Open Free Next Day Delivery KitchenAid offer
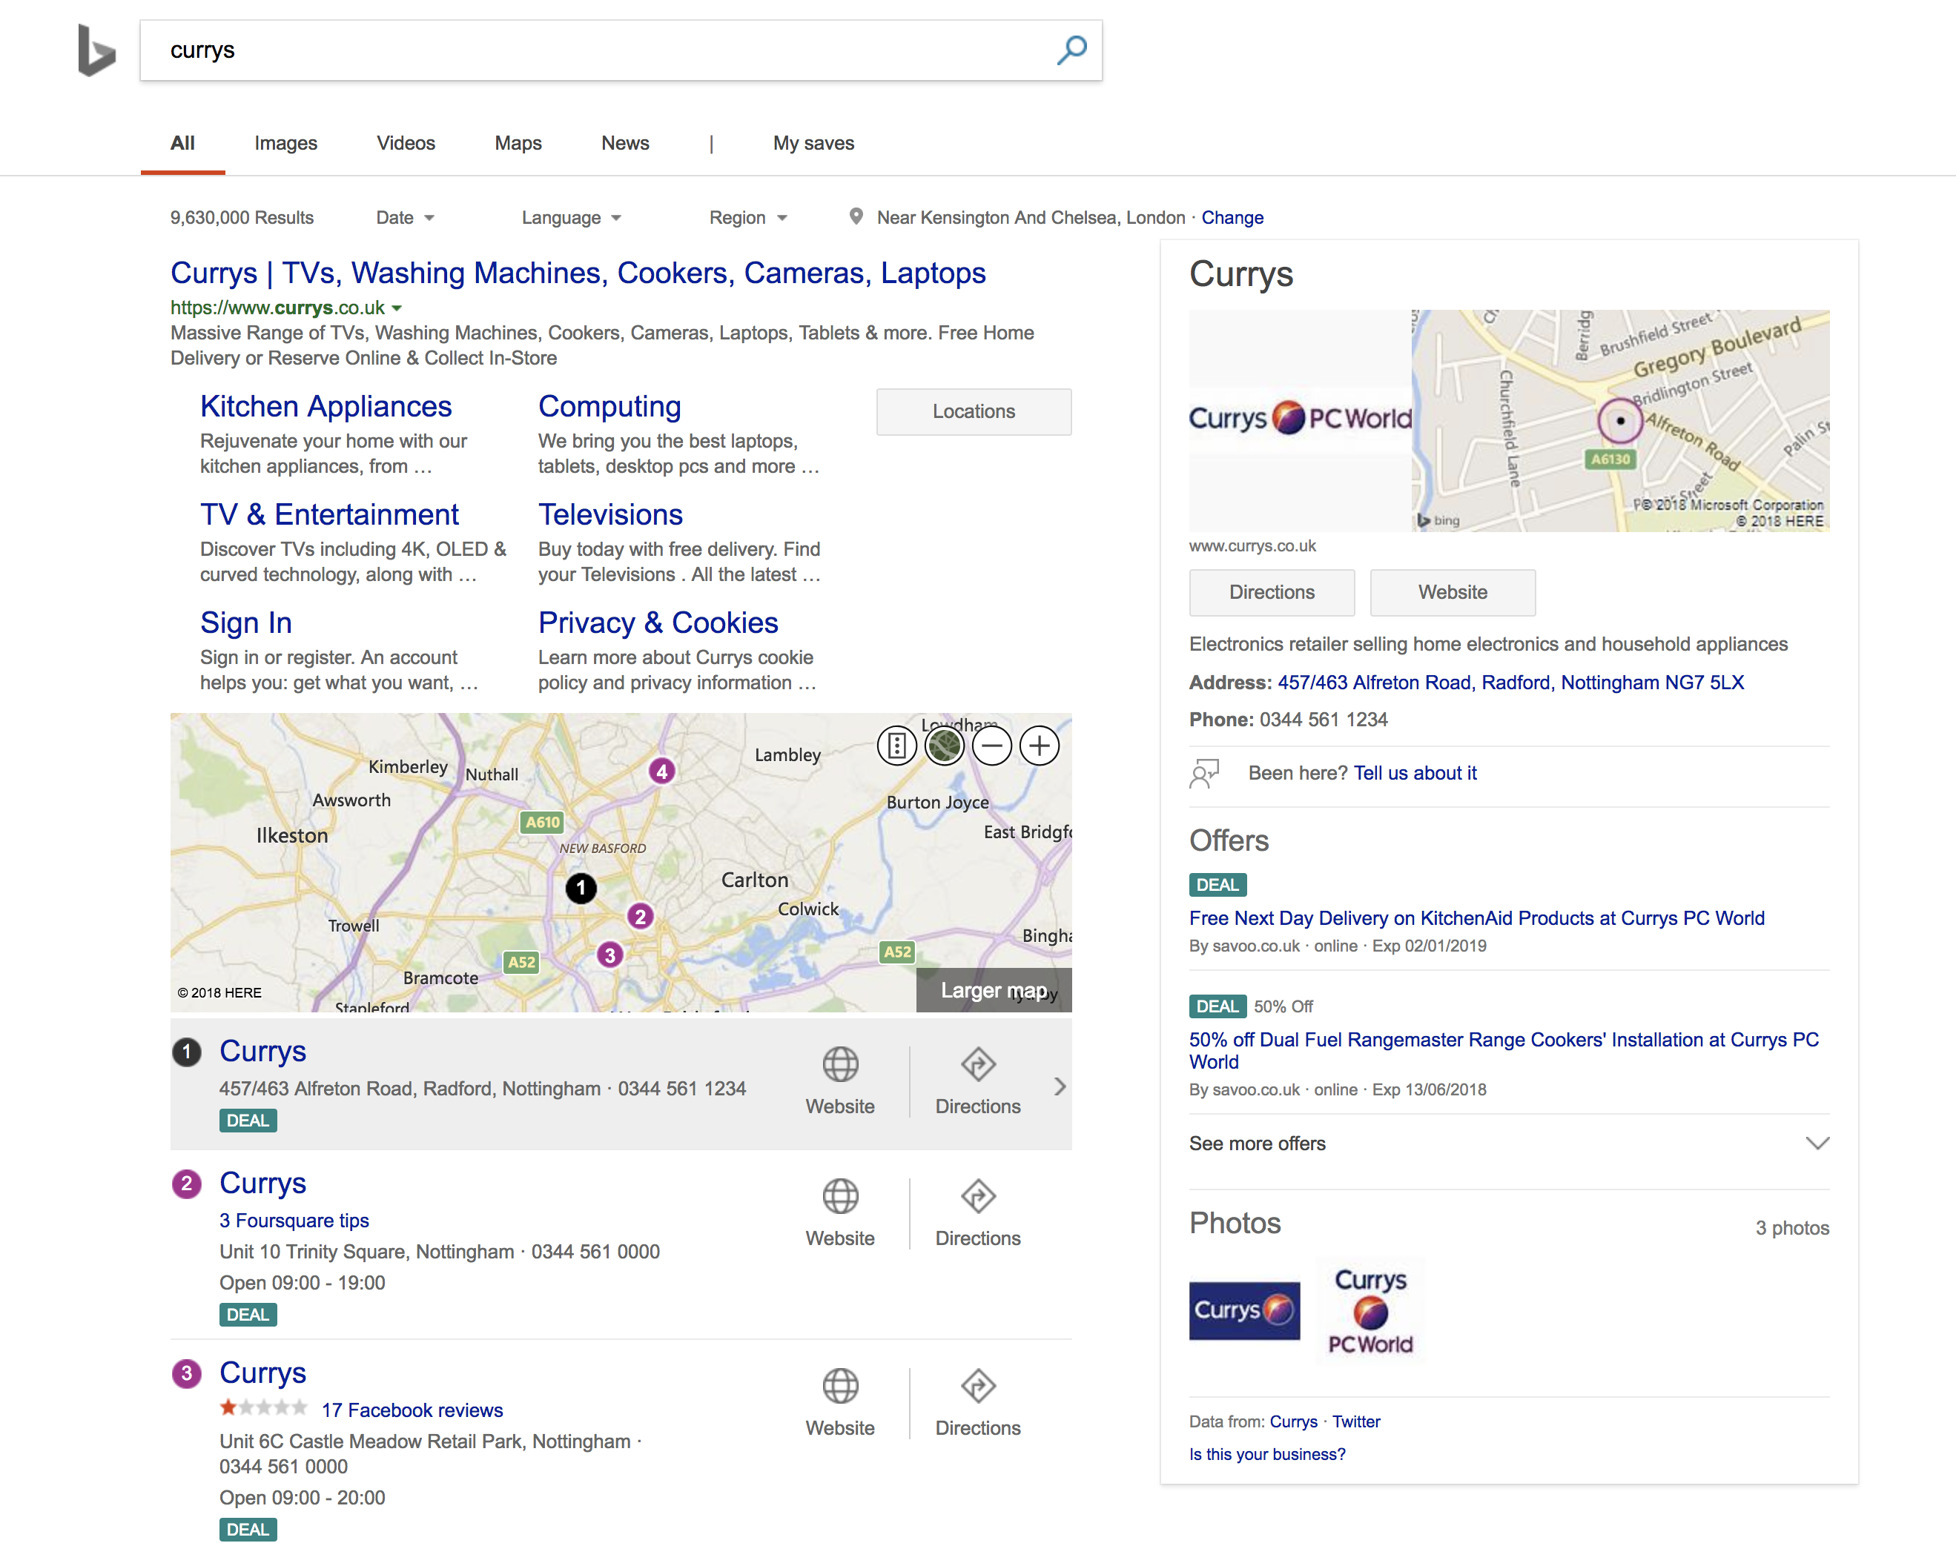This screenshot has height=1543, width=1956. click(1476, 917)
